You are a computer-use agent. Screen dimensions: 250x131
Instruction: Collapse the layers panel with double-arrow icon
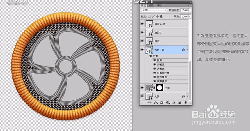click(x=190, y=2)
